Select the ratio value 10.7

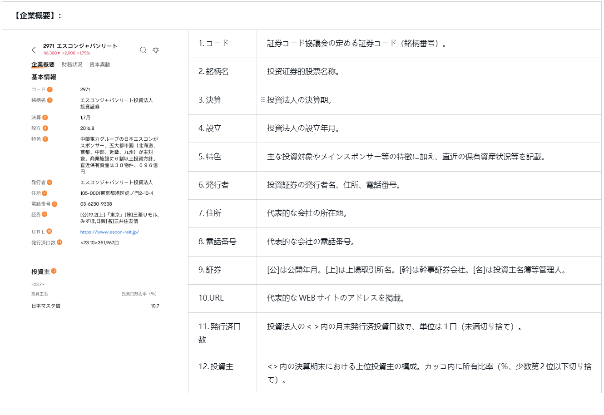155,306
